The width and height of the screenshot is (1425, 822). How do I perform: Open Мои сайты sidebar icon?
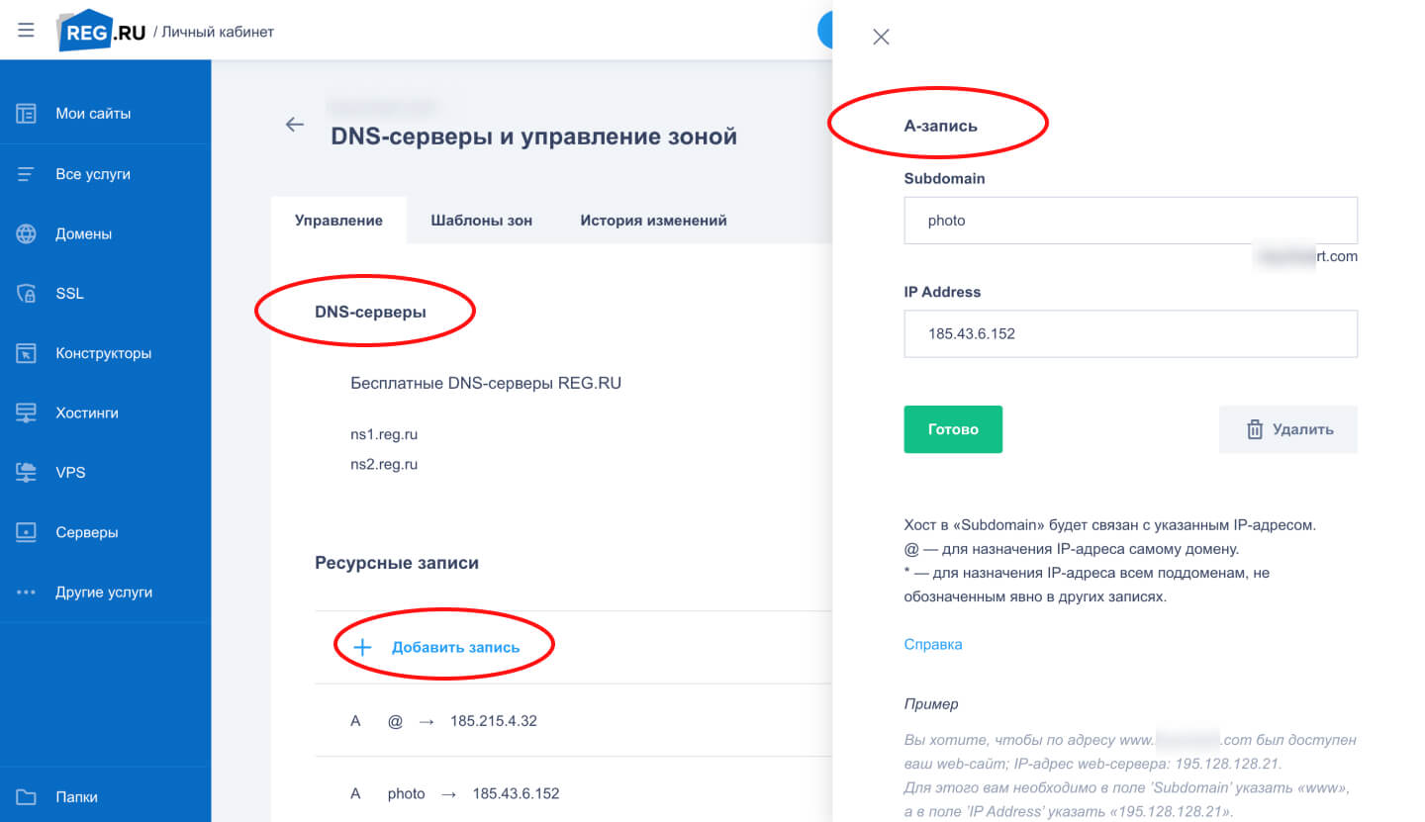pyautogui.click(x=26, y=114)
